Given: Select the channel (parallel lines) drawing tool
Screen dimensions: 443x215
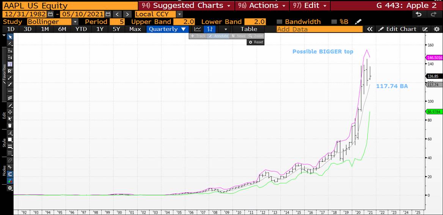Looking at the screenshot, I should click(x=10, y=98).
